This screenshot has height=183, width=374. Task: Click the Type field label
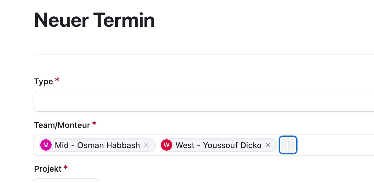tap(43, 81)
